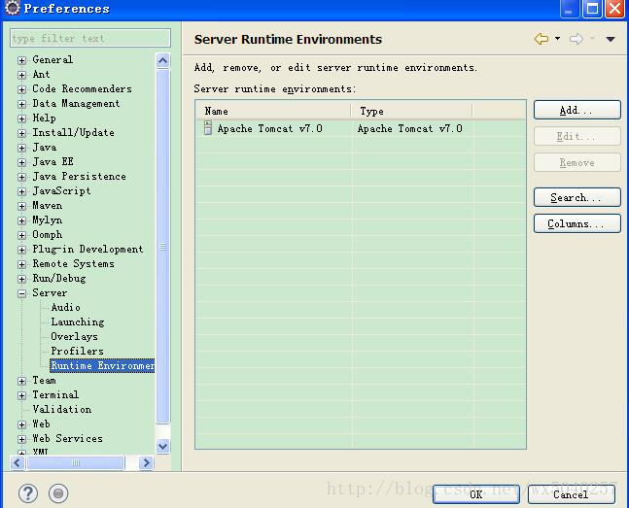Focus the type filter text field

click(x=90, y=38)
